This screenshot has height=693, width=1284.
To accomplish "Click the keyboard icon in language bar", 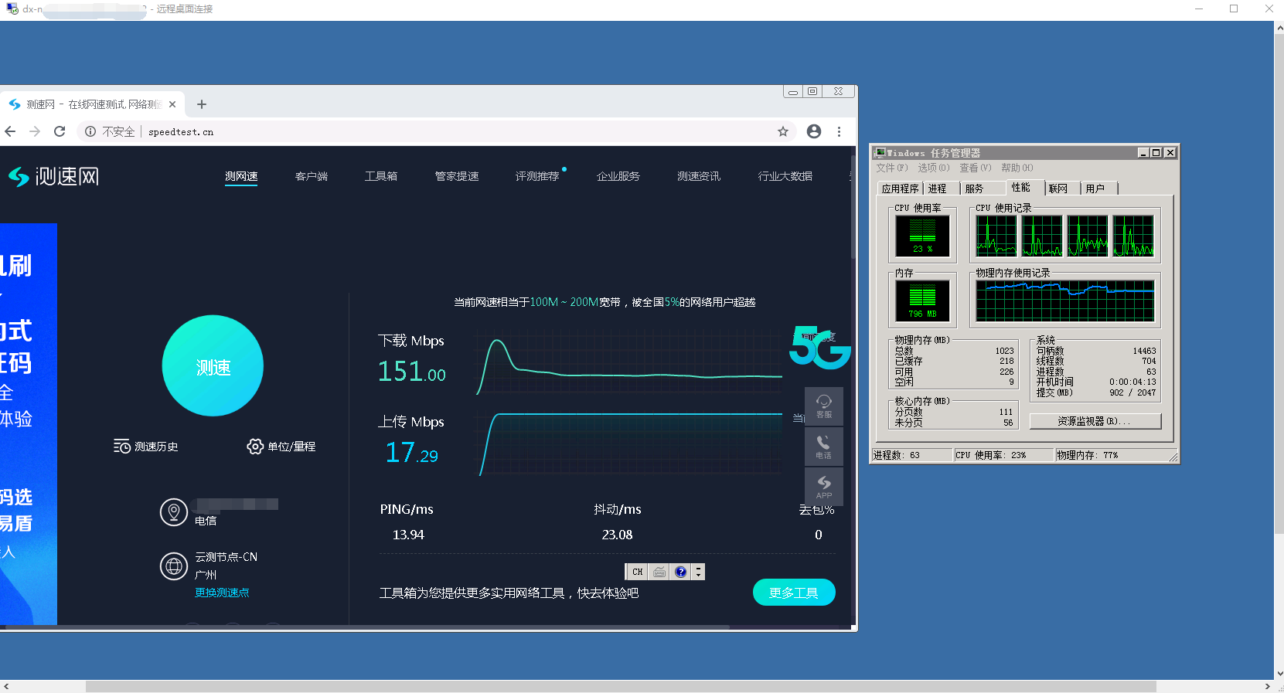I will pos(659,572).
